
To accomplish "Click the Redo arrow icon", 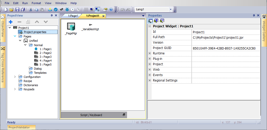I will (128, 10).
